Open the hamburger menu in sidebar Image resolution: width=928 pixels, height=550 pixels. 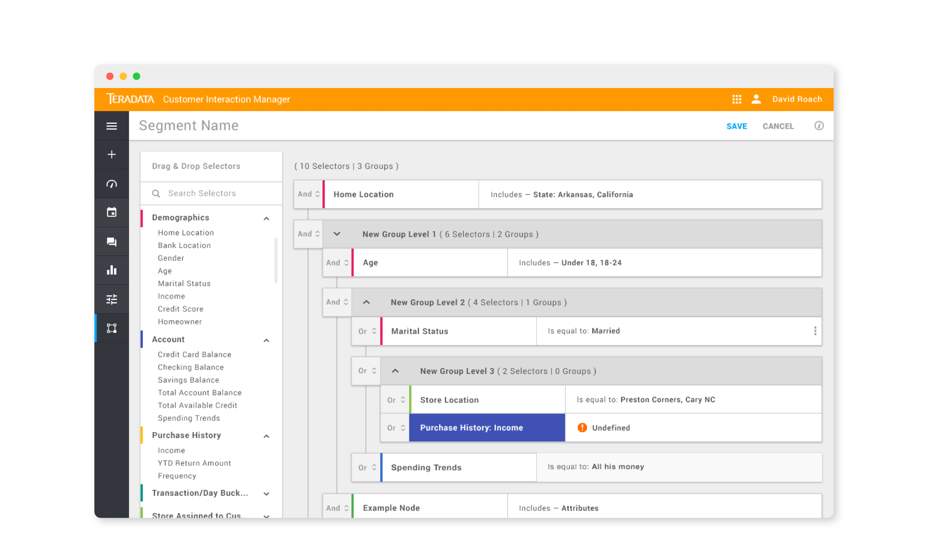[112, 126]
